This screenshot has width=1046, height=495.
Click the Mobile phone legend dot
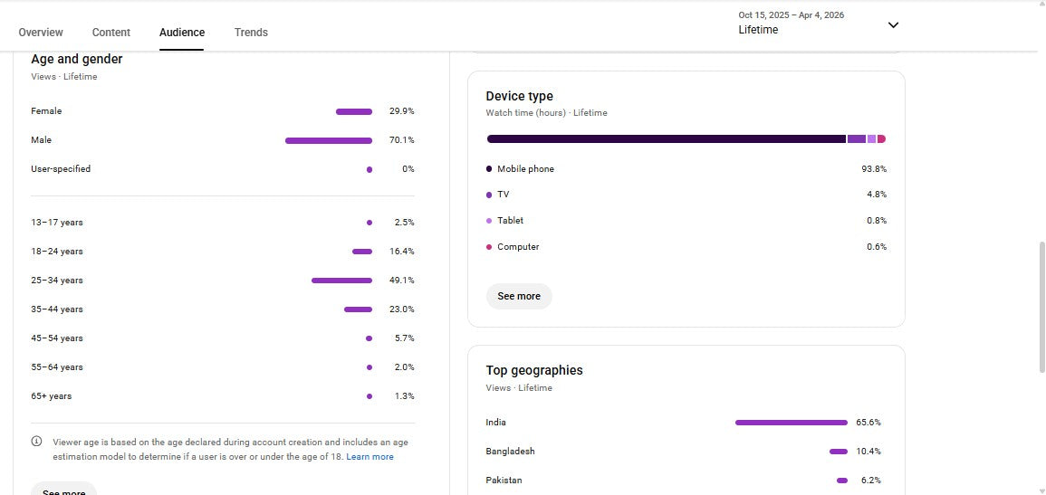489,169
